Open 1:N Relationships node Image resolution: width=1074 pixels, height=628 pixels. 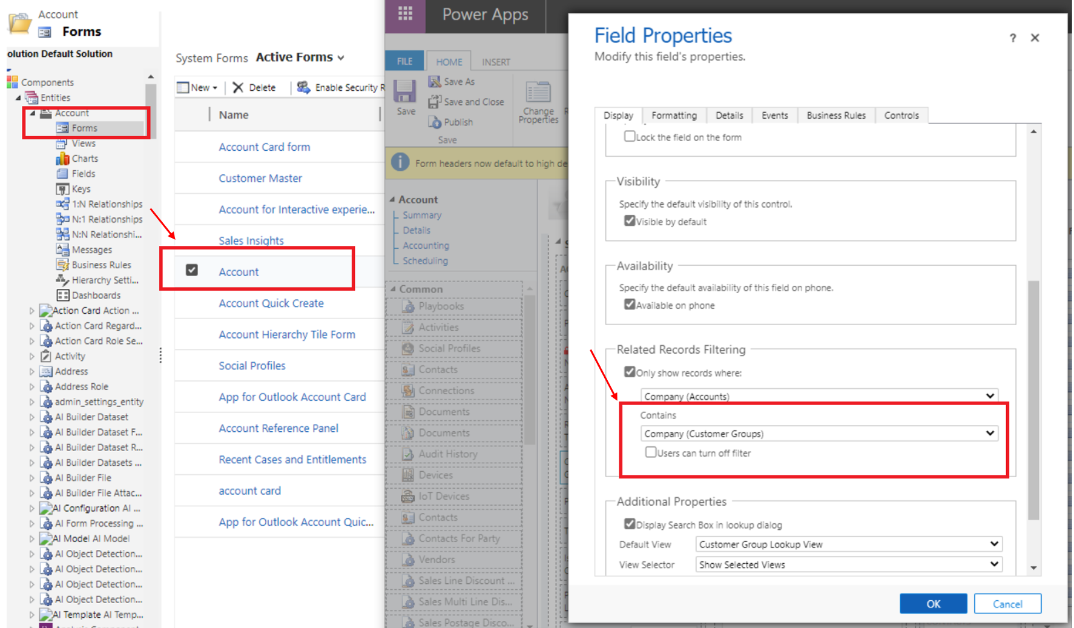[107, 203]
